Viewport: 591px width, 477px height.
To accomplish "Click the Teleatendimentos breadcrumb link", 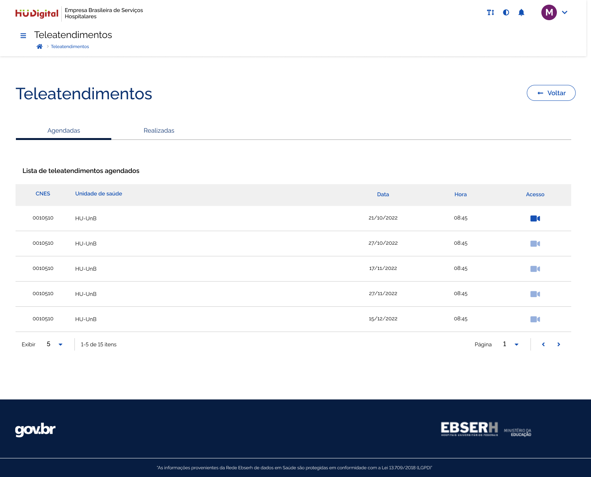I will (70, 47).
